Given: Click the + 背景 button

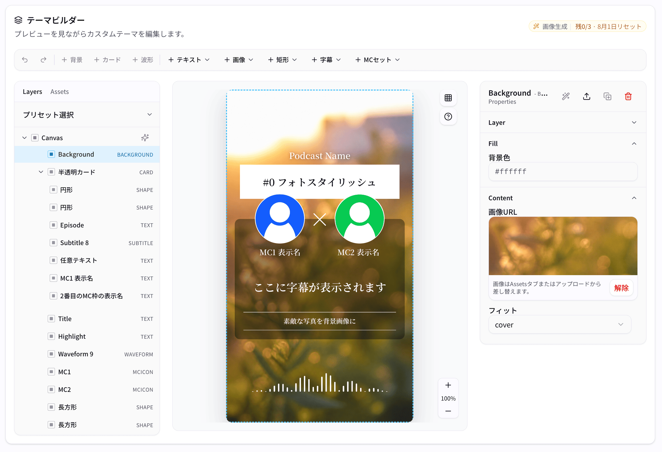Looking at the screenshot, I should pyautogui.click(x=72, y=60).
